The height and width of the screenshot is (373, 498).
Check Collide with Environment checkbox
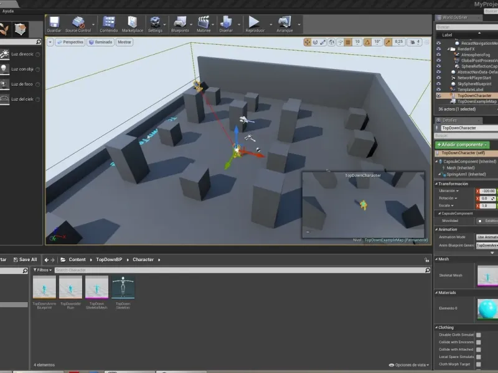click(478, 343)
